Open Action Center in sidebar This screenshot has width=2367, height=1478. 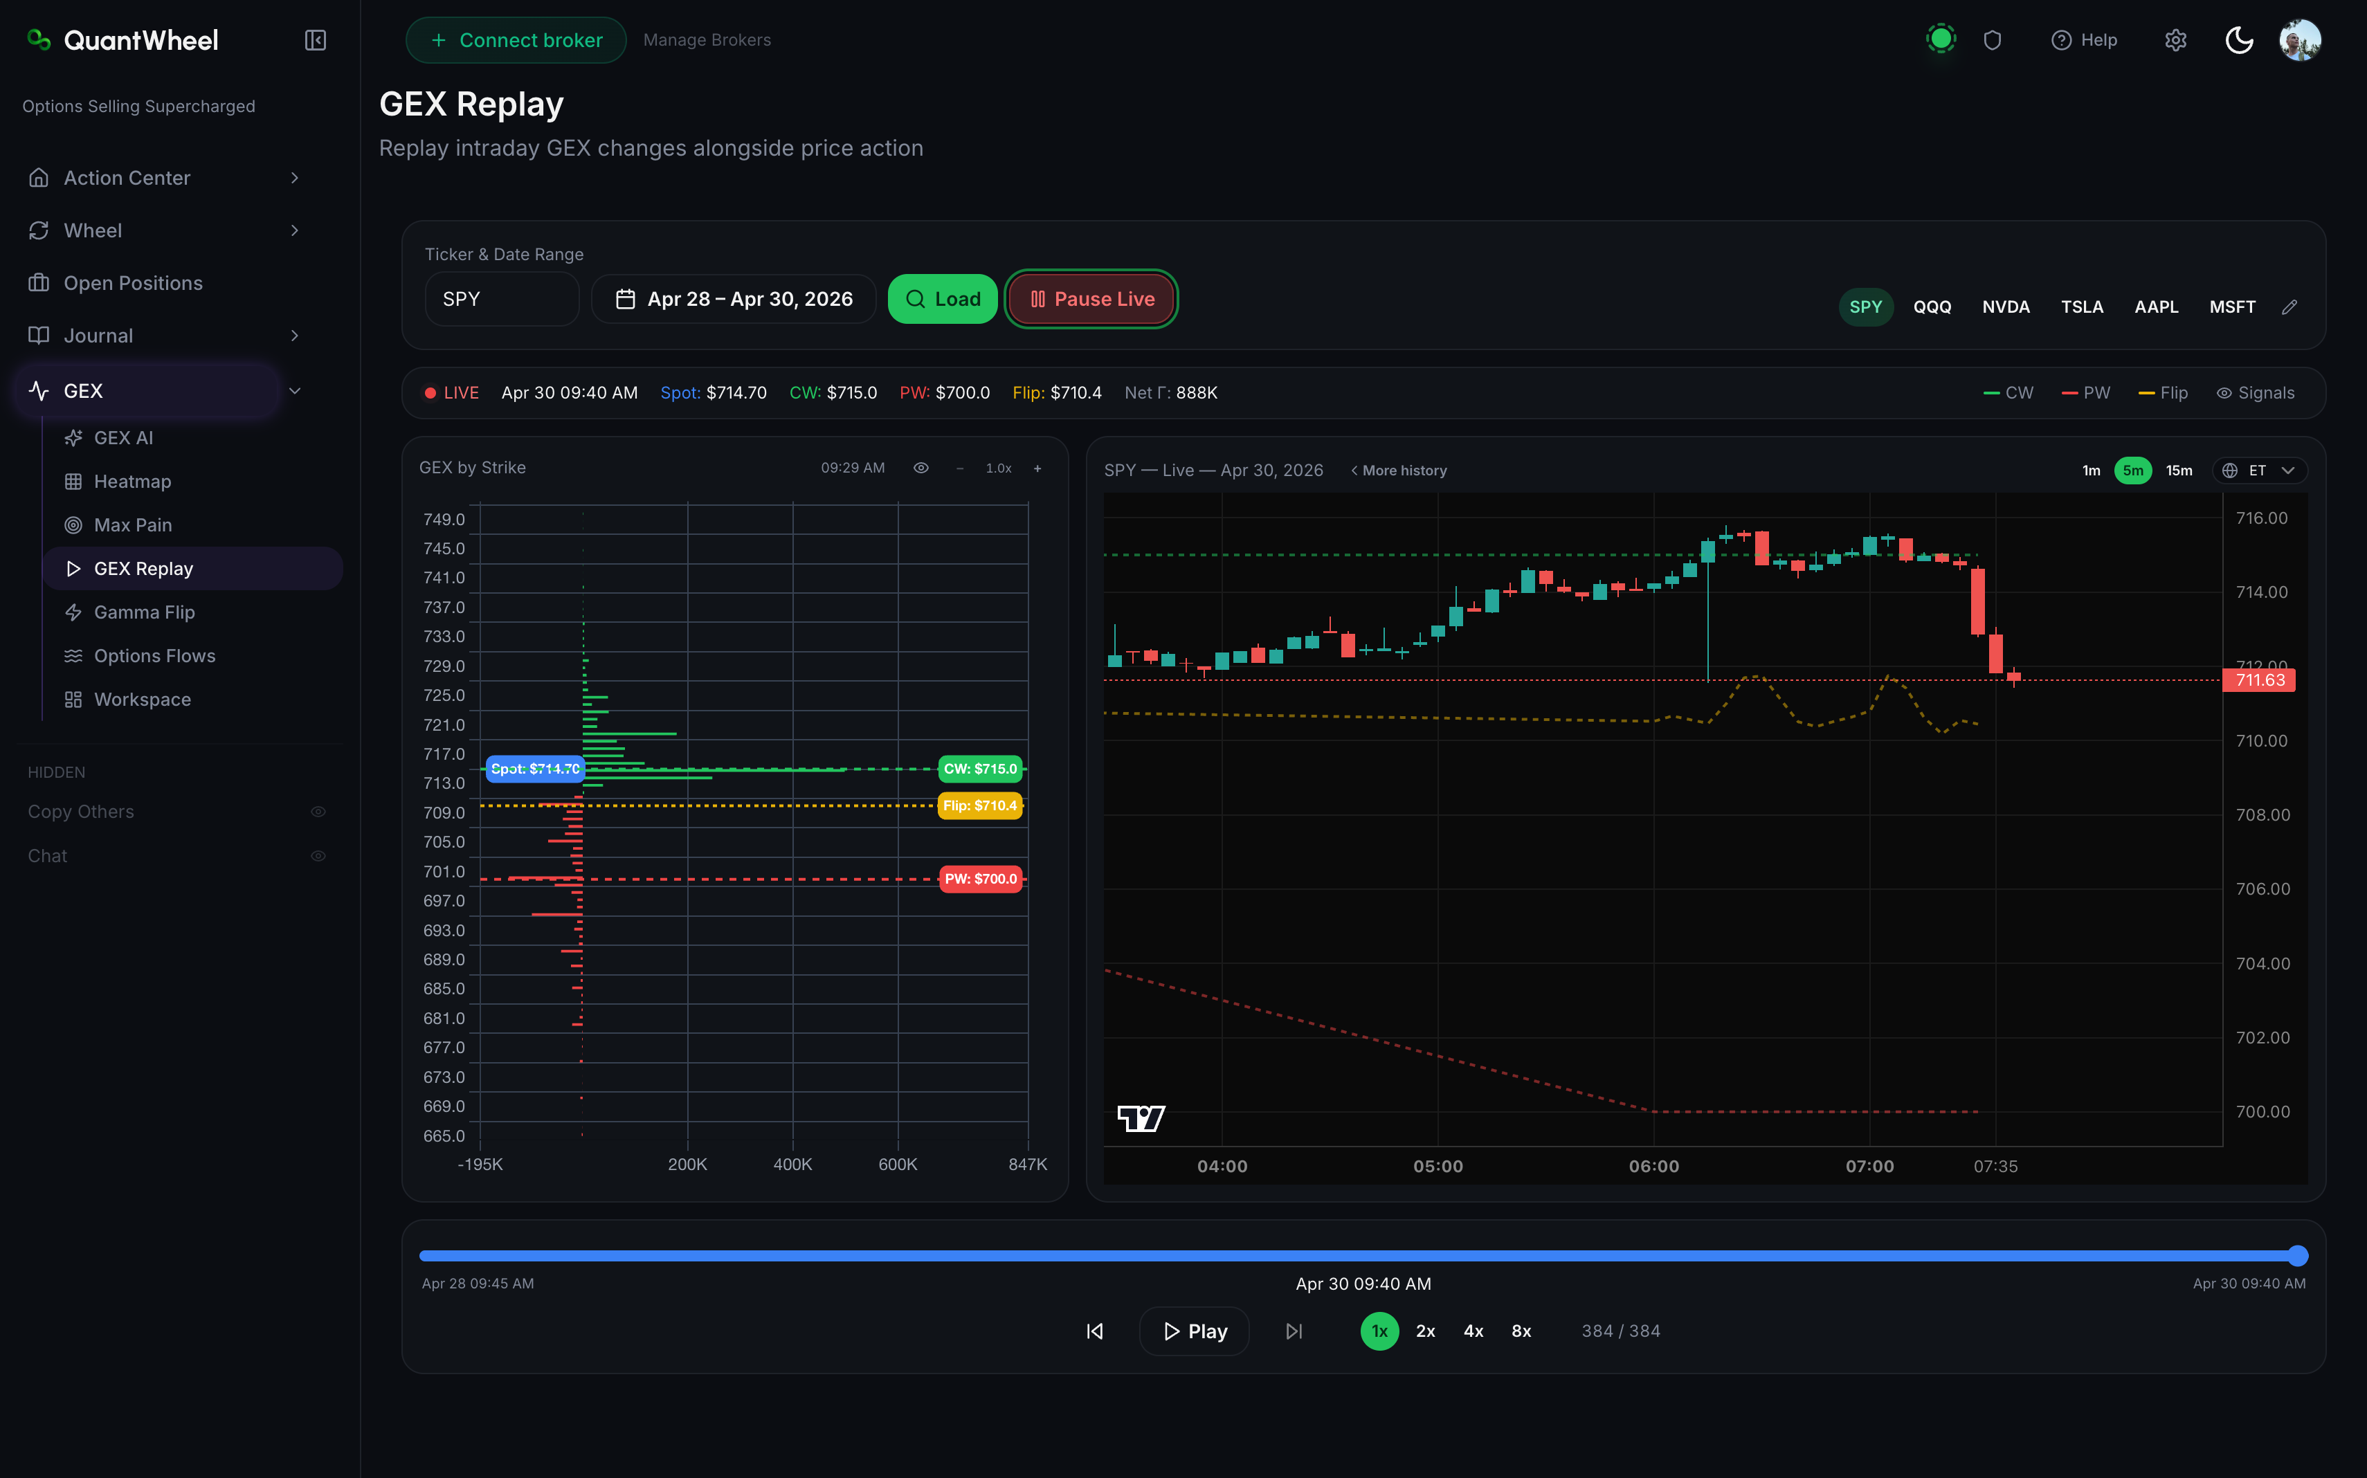127,178
